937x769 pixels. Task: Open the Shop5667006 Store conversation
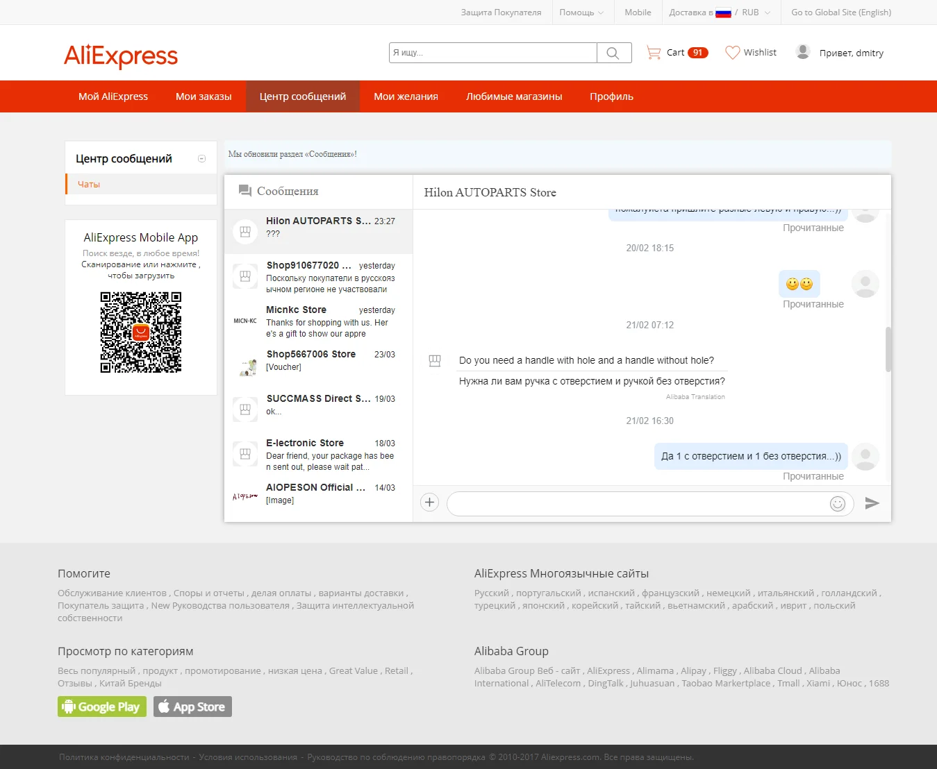pos(319,365)
